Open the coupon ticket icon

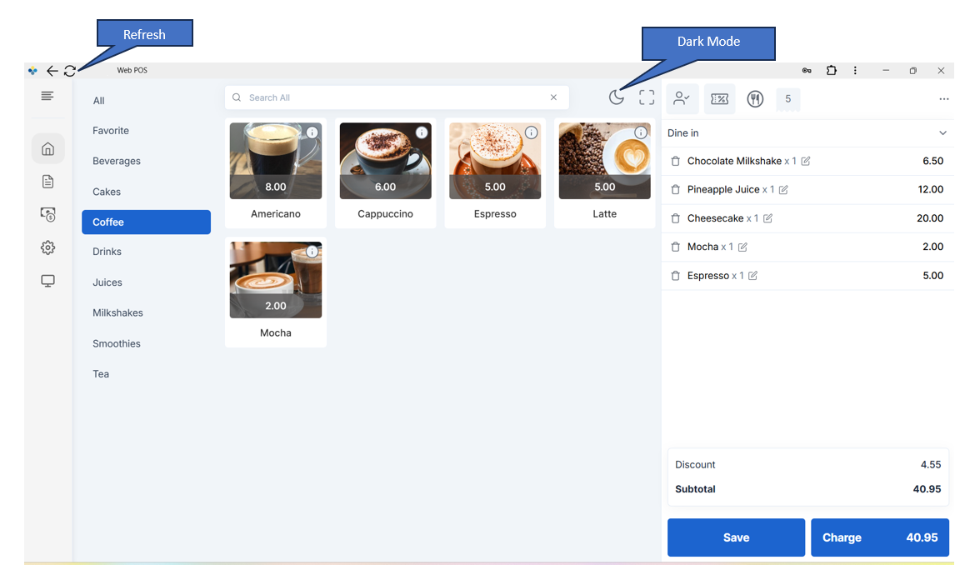tap(719, 99)
